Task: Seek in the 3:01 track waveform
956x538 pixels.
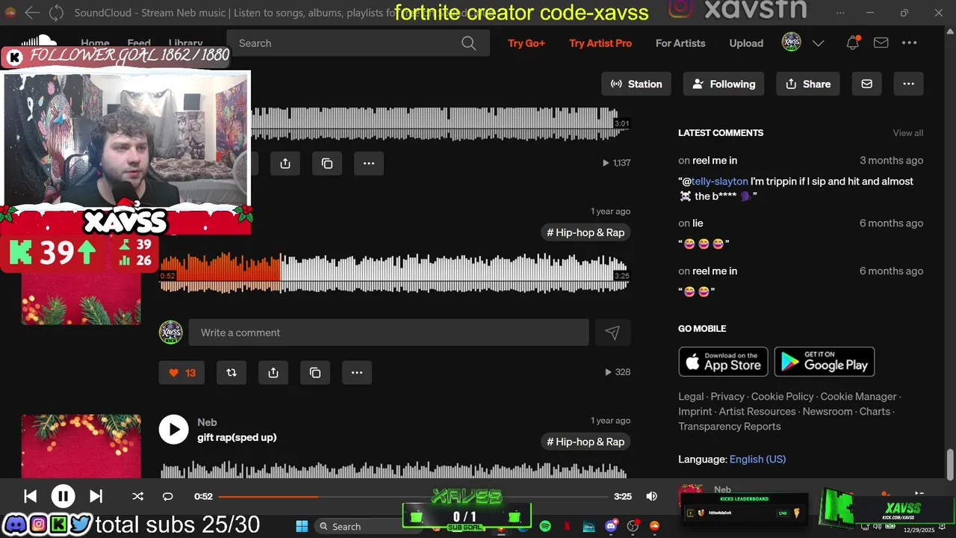Action: (441, 123)
